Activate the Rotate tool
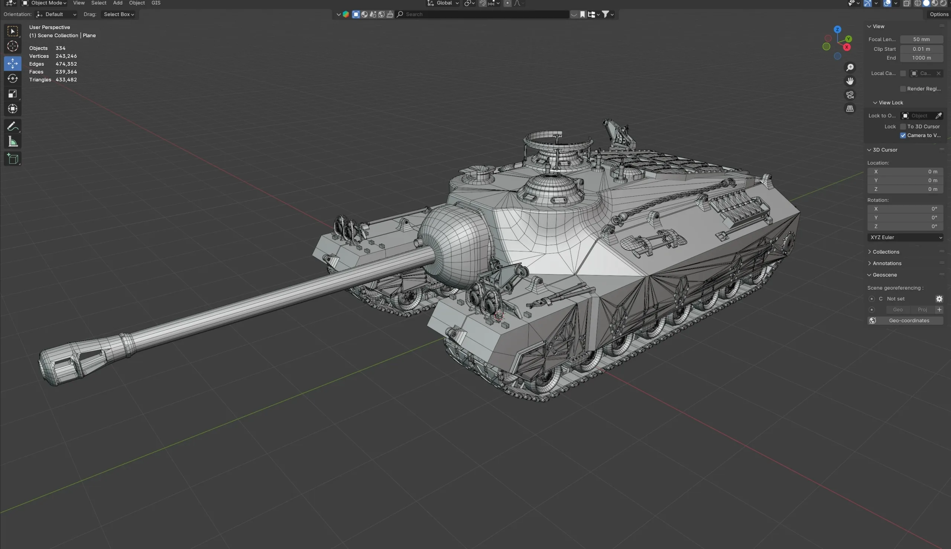 pos(12,79)
